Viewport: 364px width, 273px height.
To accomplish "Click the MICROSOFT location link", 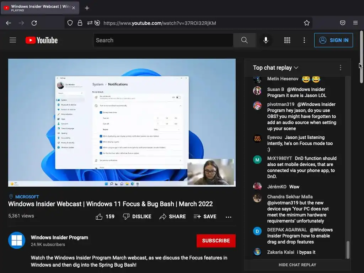I will coord(27,197).
